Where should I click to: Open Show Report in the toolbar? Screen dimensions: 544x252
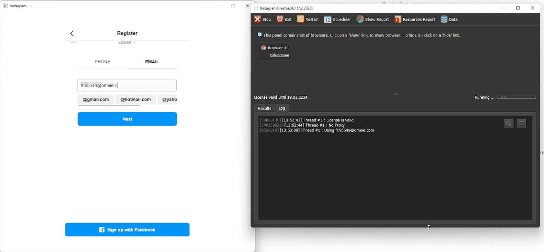click(373, 19)
